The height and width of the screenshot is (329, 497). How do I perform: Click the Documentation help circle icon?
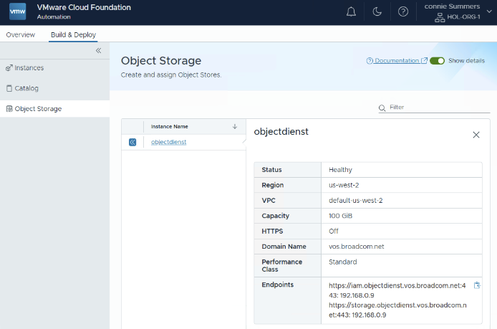point(370,61)
